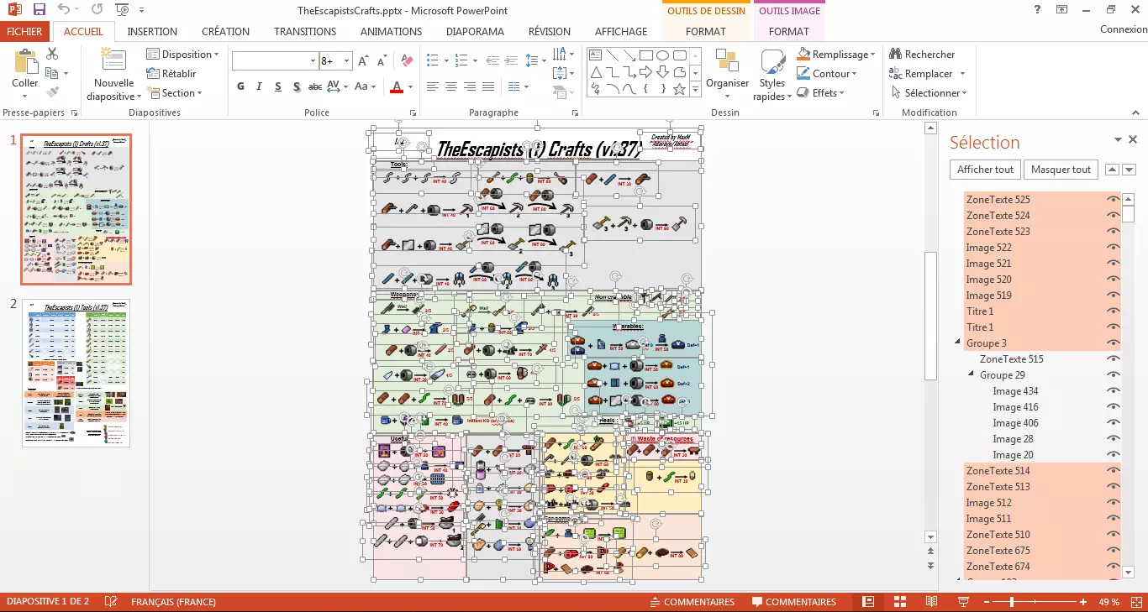Apply strikethrough abc formatting
Image resolution: width=1148 pixels, height=612 pixels.
(x=315, y=86)
